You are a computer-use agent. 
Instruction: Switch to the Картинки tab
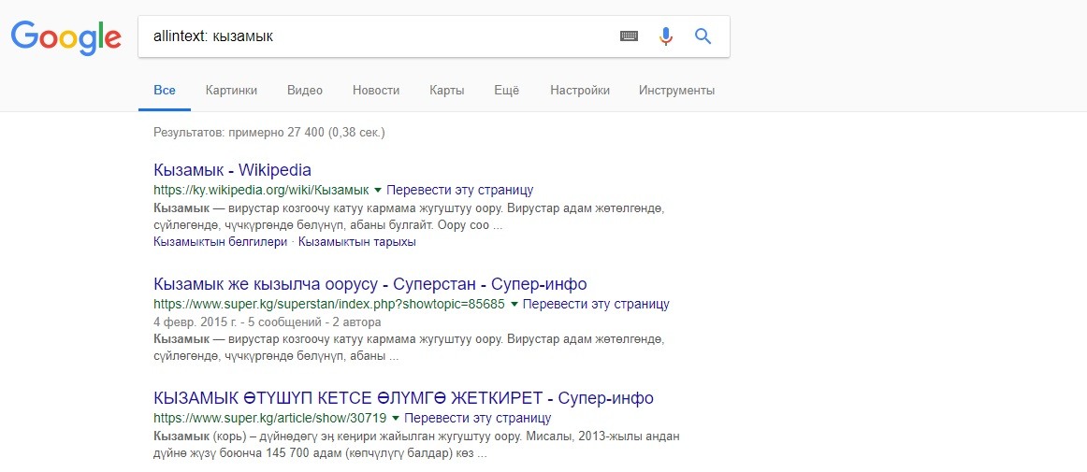(x=231, y=91)
